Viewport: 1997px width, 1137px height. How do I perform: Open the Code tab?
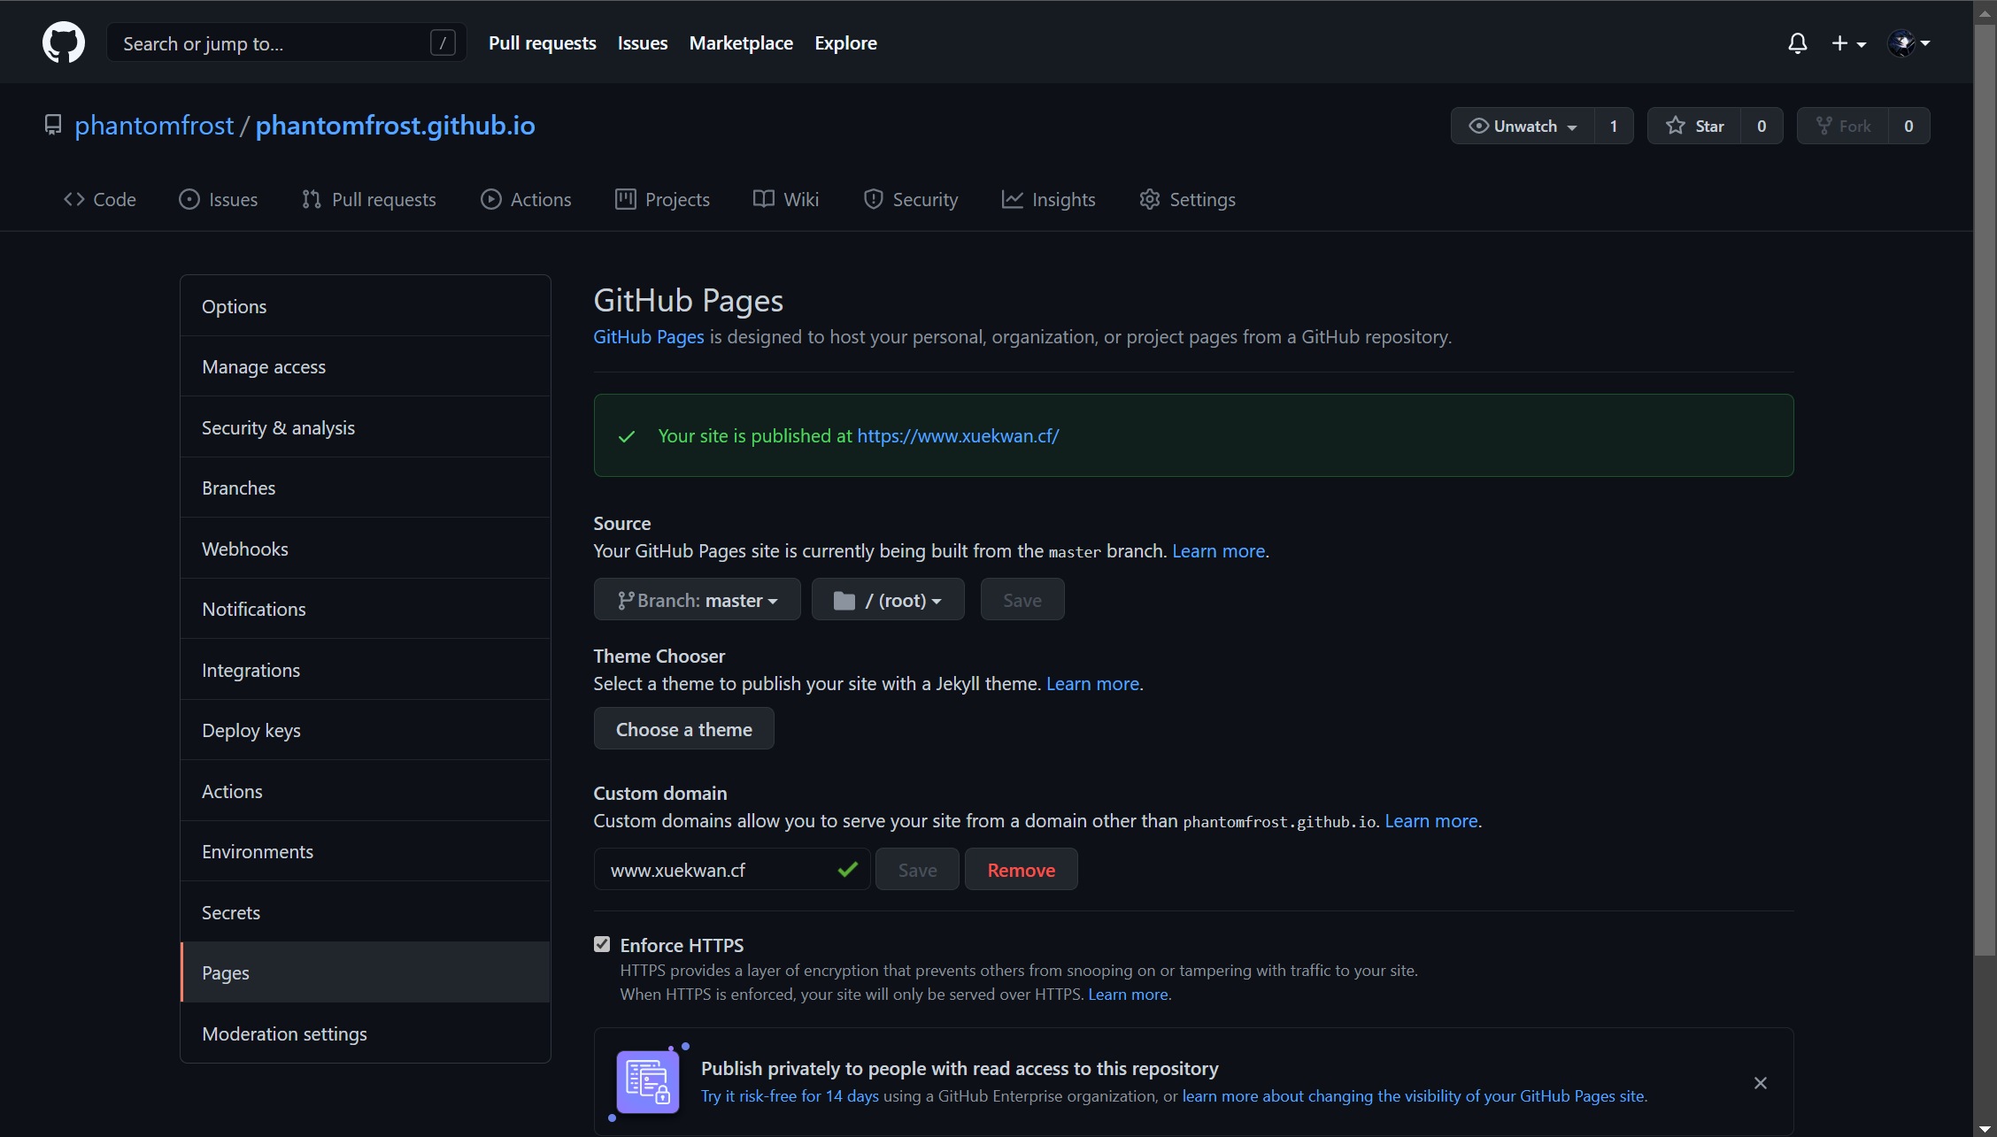[x=99, y=199]
